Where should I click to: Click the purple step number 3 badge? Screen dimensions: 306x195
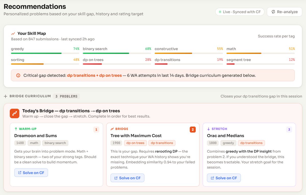point(289,130)
